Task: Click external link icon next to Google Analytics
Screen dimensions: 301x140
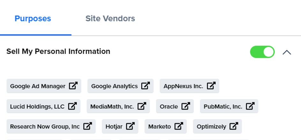Action: pyautogui.click(x=146, y=86)
